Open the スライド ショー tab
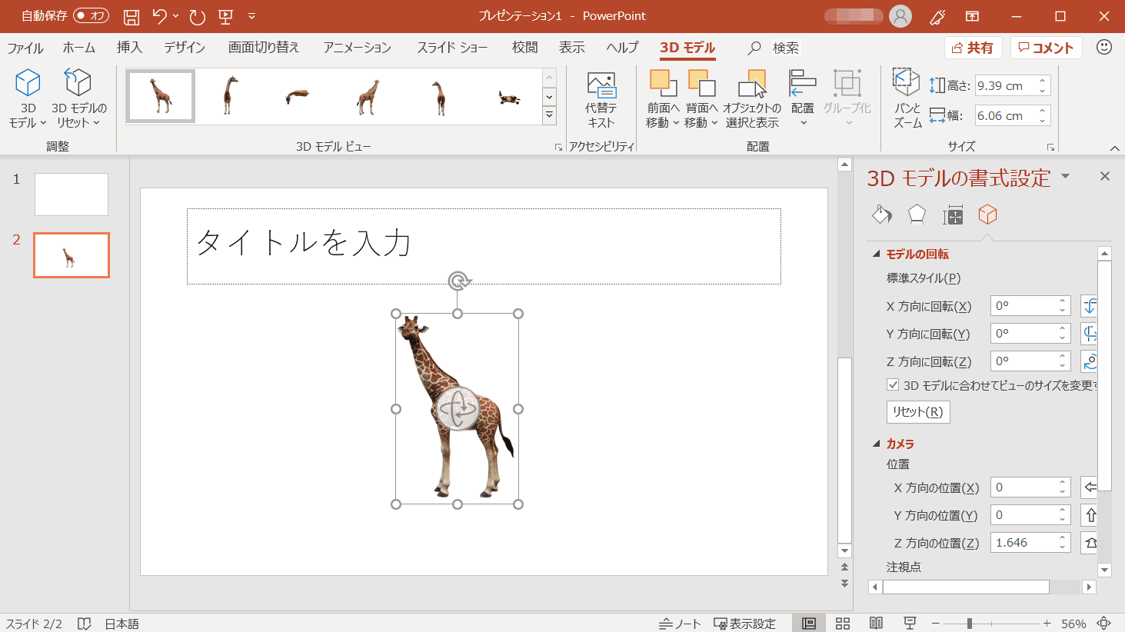1125x632 pixels. click(452, 48)
